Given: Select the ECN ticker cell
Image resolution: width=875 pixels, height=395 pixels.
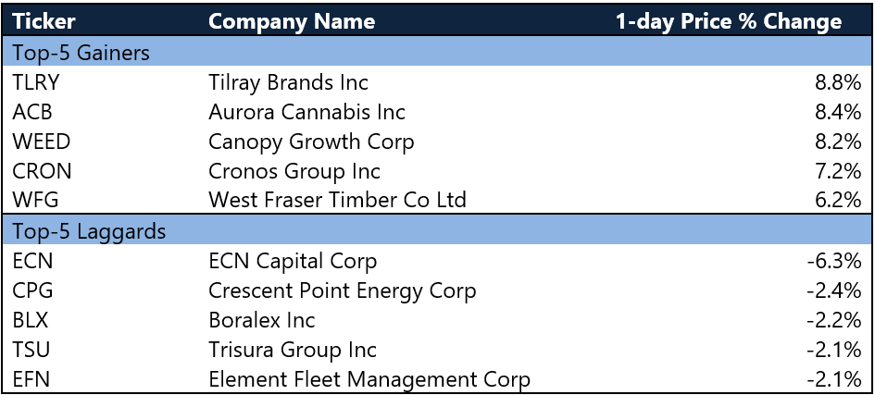Looking at the screenshot, I should (31, 261).
